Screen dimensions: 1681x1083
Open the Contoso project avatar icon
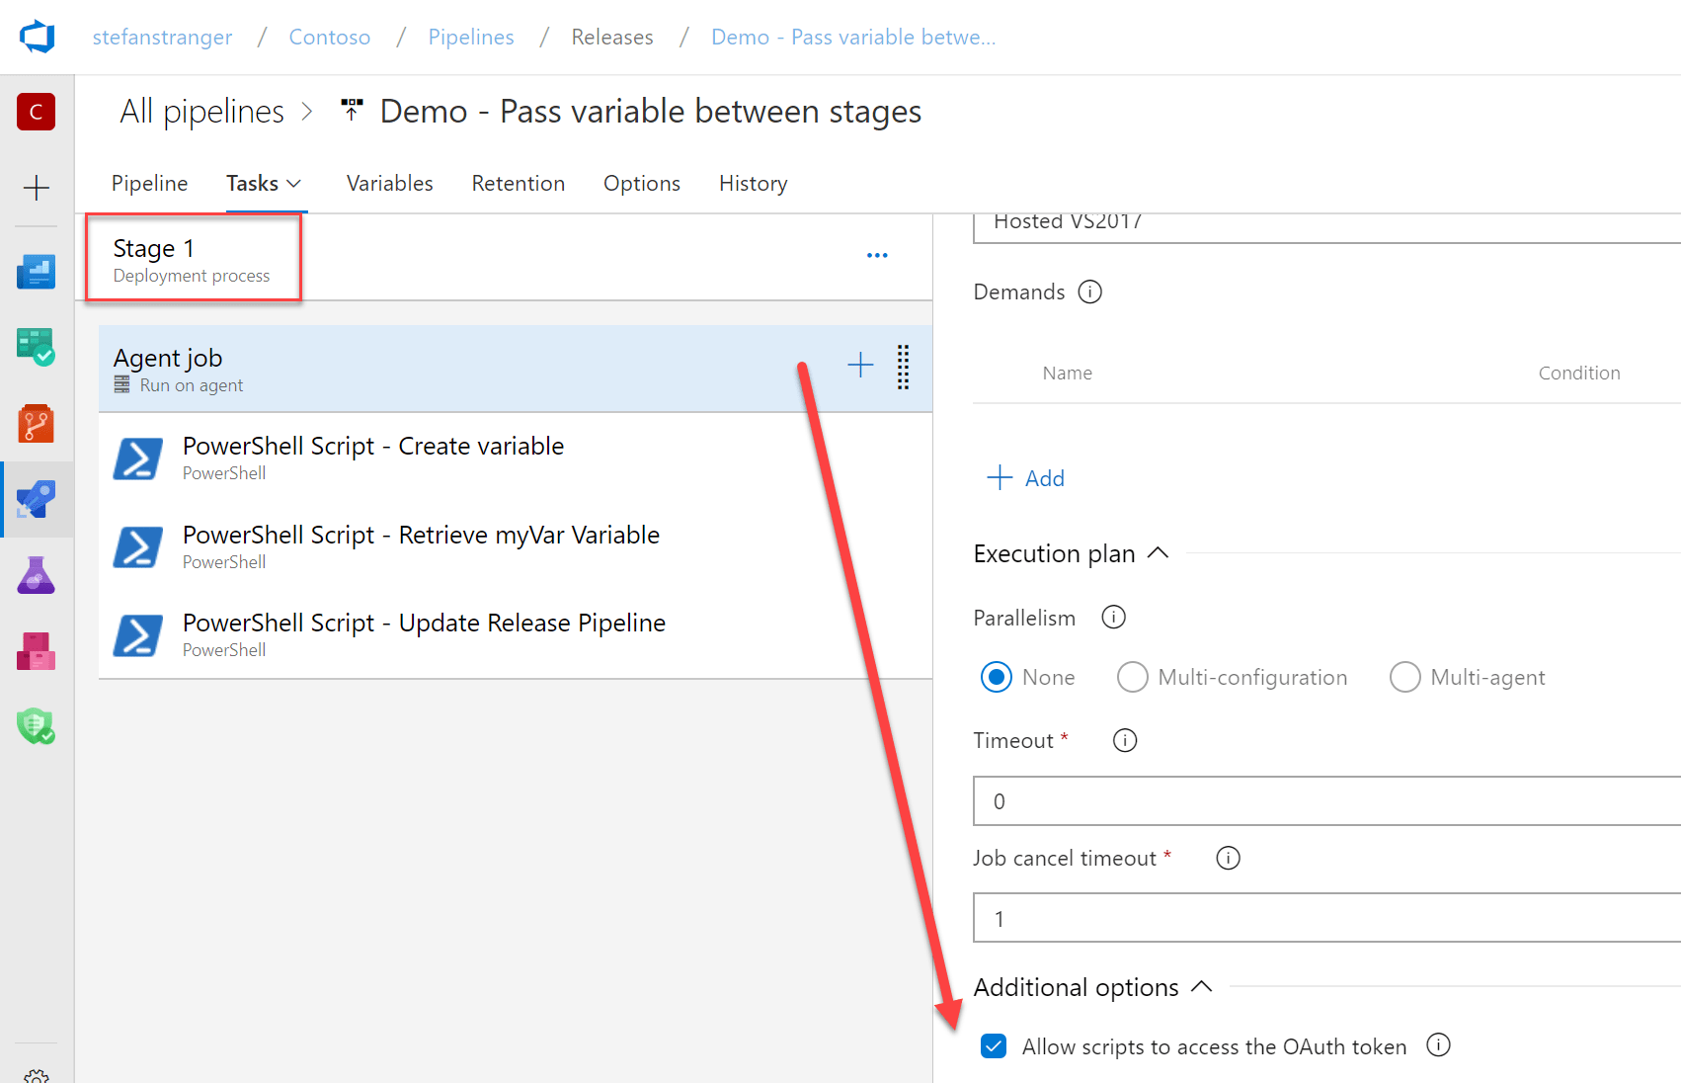[36, 112]
